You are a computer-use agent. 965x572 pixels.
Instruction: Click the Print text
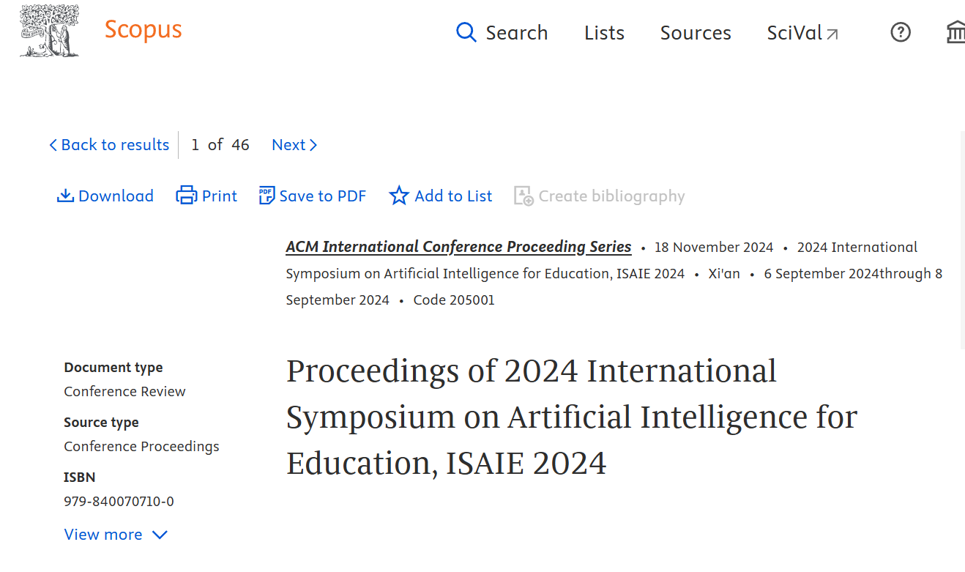coord(220,196)
